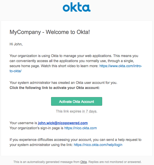The width and height of the screenshot is (154, 165).
Task: Click the "Your username is" label text
Action: point(23,123)
